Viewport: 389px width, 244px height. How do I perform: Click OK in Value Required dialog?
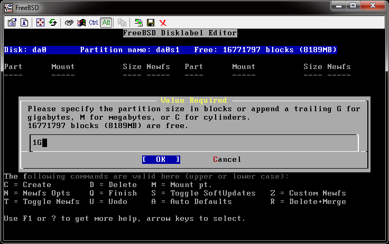click(161, 159)
